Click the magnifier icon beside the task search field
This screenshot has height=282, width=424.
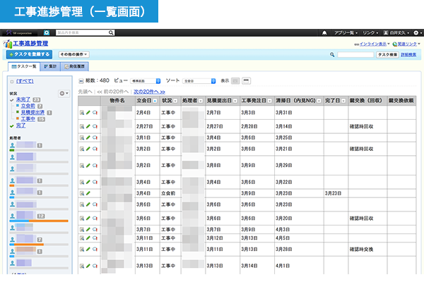[332, 55]
